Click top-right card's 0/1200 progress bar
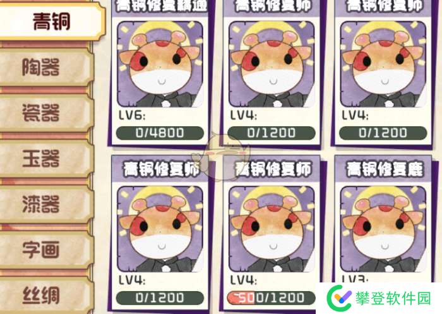The width and height of the screenshot is (442, 314). click(x=383, y=133)
